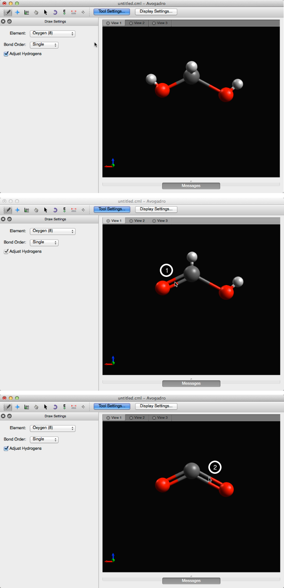Open the Element dropdown in top window

coord(52,34)
